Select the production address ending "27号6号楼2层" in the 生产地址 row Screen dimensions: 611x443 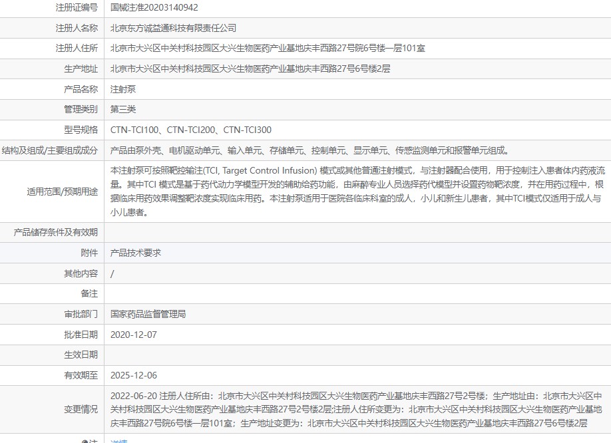(250, 69)
